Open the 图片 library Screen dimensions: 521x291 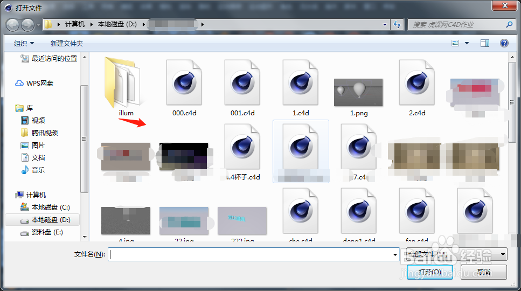(33, 145)
